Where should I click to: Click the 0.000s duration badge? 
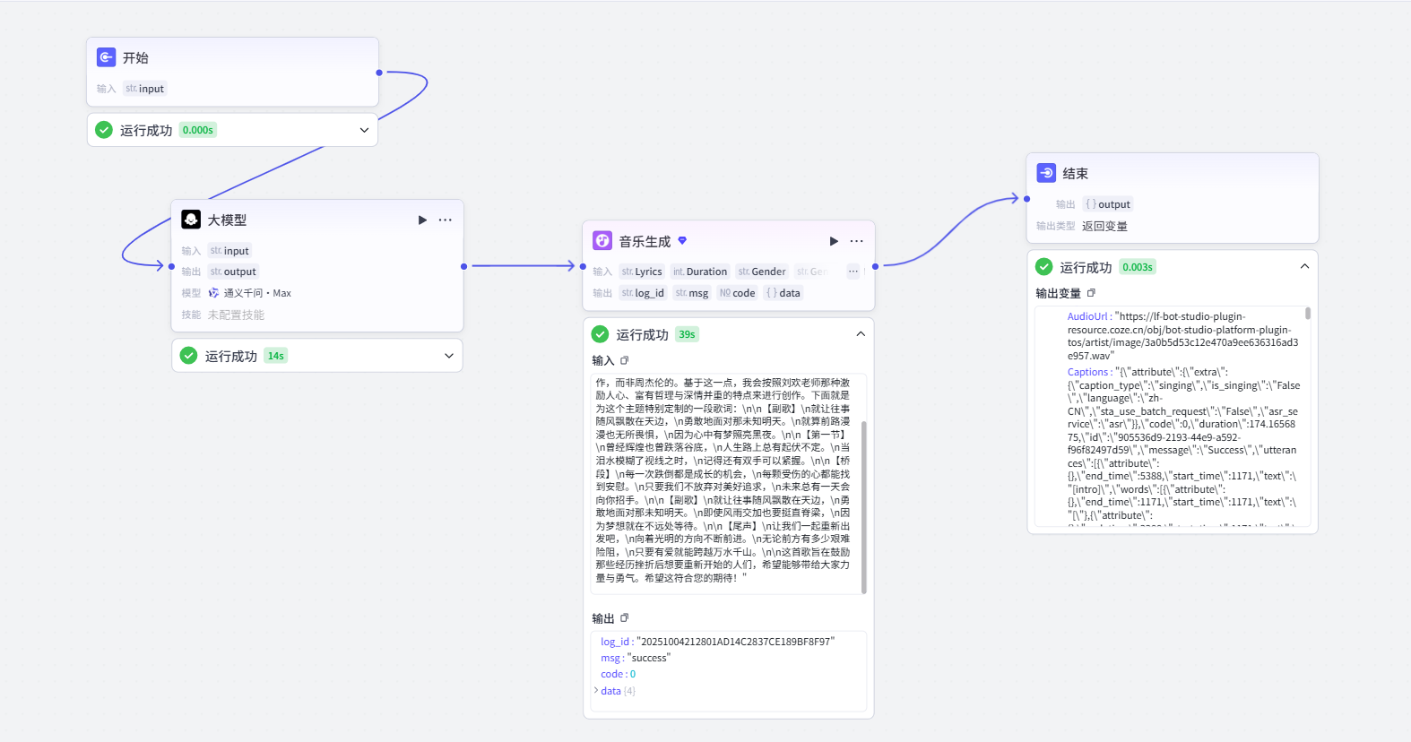pyautogui.click(x=198, y=130)
